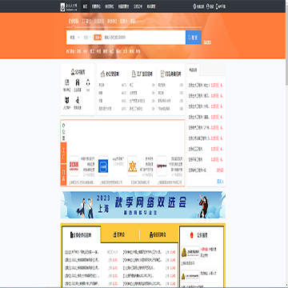Choose the underlined first tab above the search box
288x288 pixels.
click(73, 22)
